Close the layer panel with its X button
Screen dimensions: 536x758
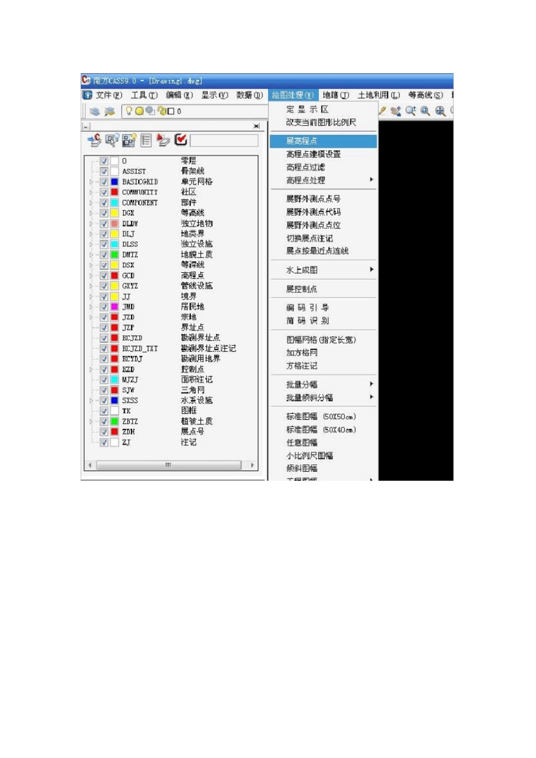click(256, 126)
